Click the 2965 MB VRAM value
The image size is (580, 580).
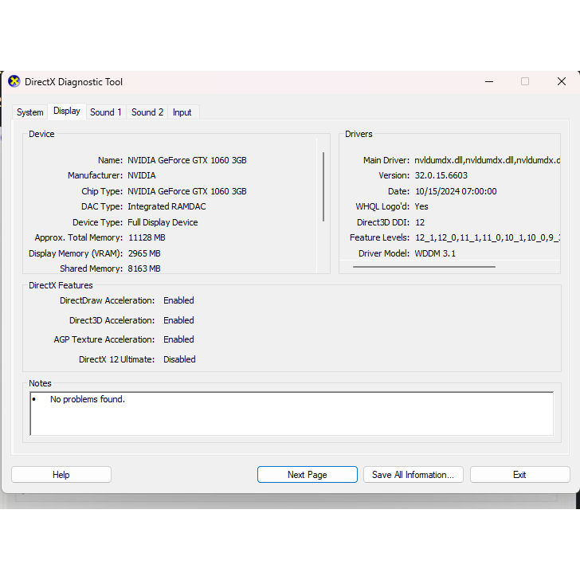pos(144,253)
